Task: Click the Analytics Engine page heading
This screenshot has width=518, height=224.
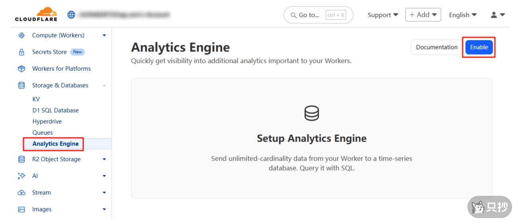Action: point(180,47)
